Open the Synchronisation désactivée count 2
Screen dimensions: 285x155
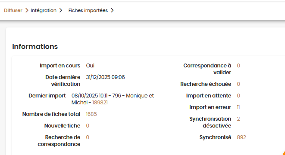[238, 119]
